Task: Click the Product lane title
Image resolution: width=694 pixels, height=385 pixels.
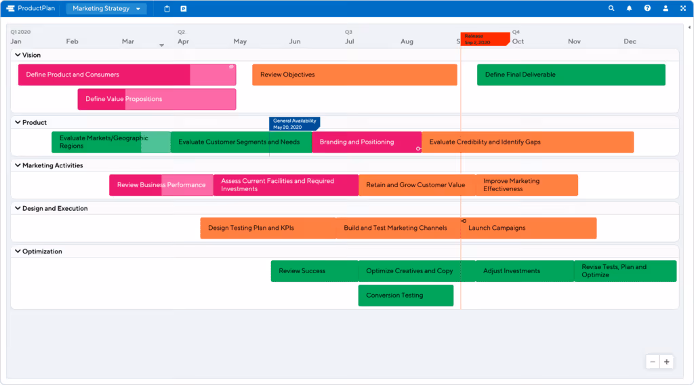Action: 35,122
